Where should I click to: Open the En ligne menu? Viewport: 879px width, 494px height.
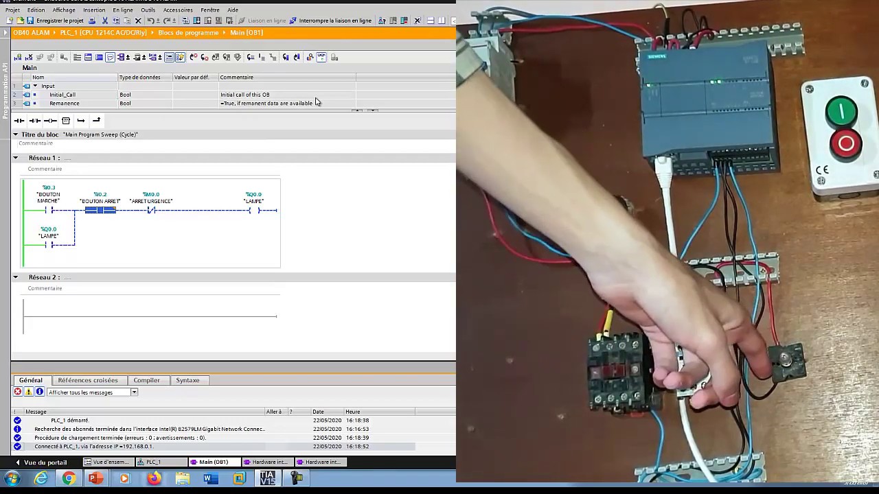click(123, 10)
